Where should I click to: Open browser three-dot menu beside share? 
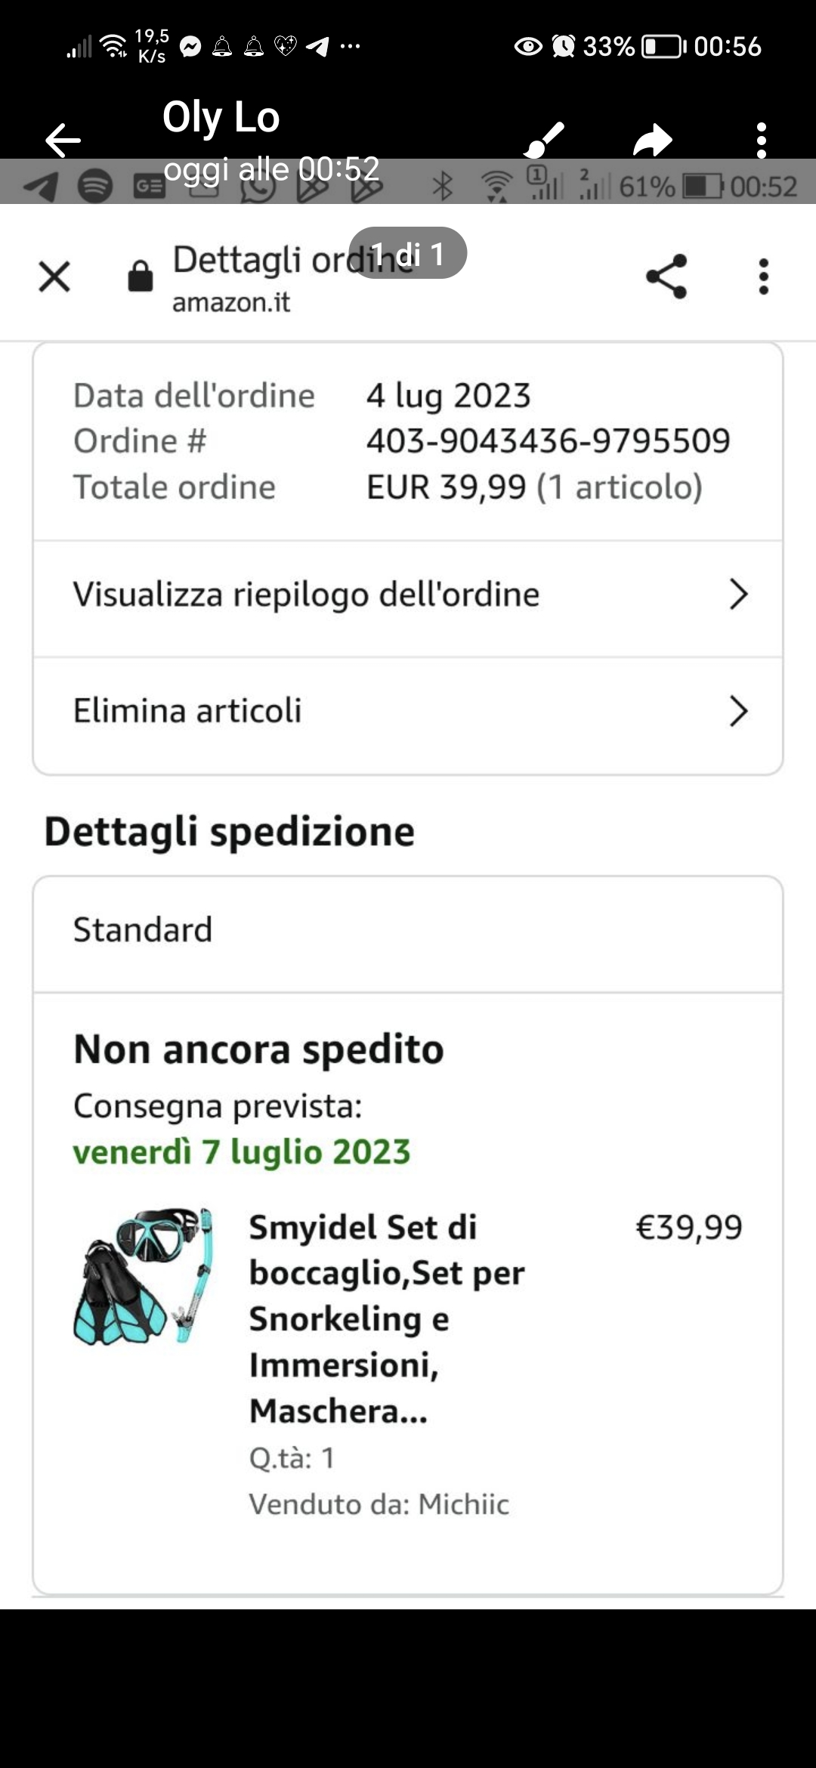pyautogui.click(x=764, y=277)
